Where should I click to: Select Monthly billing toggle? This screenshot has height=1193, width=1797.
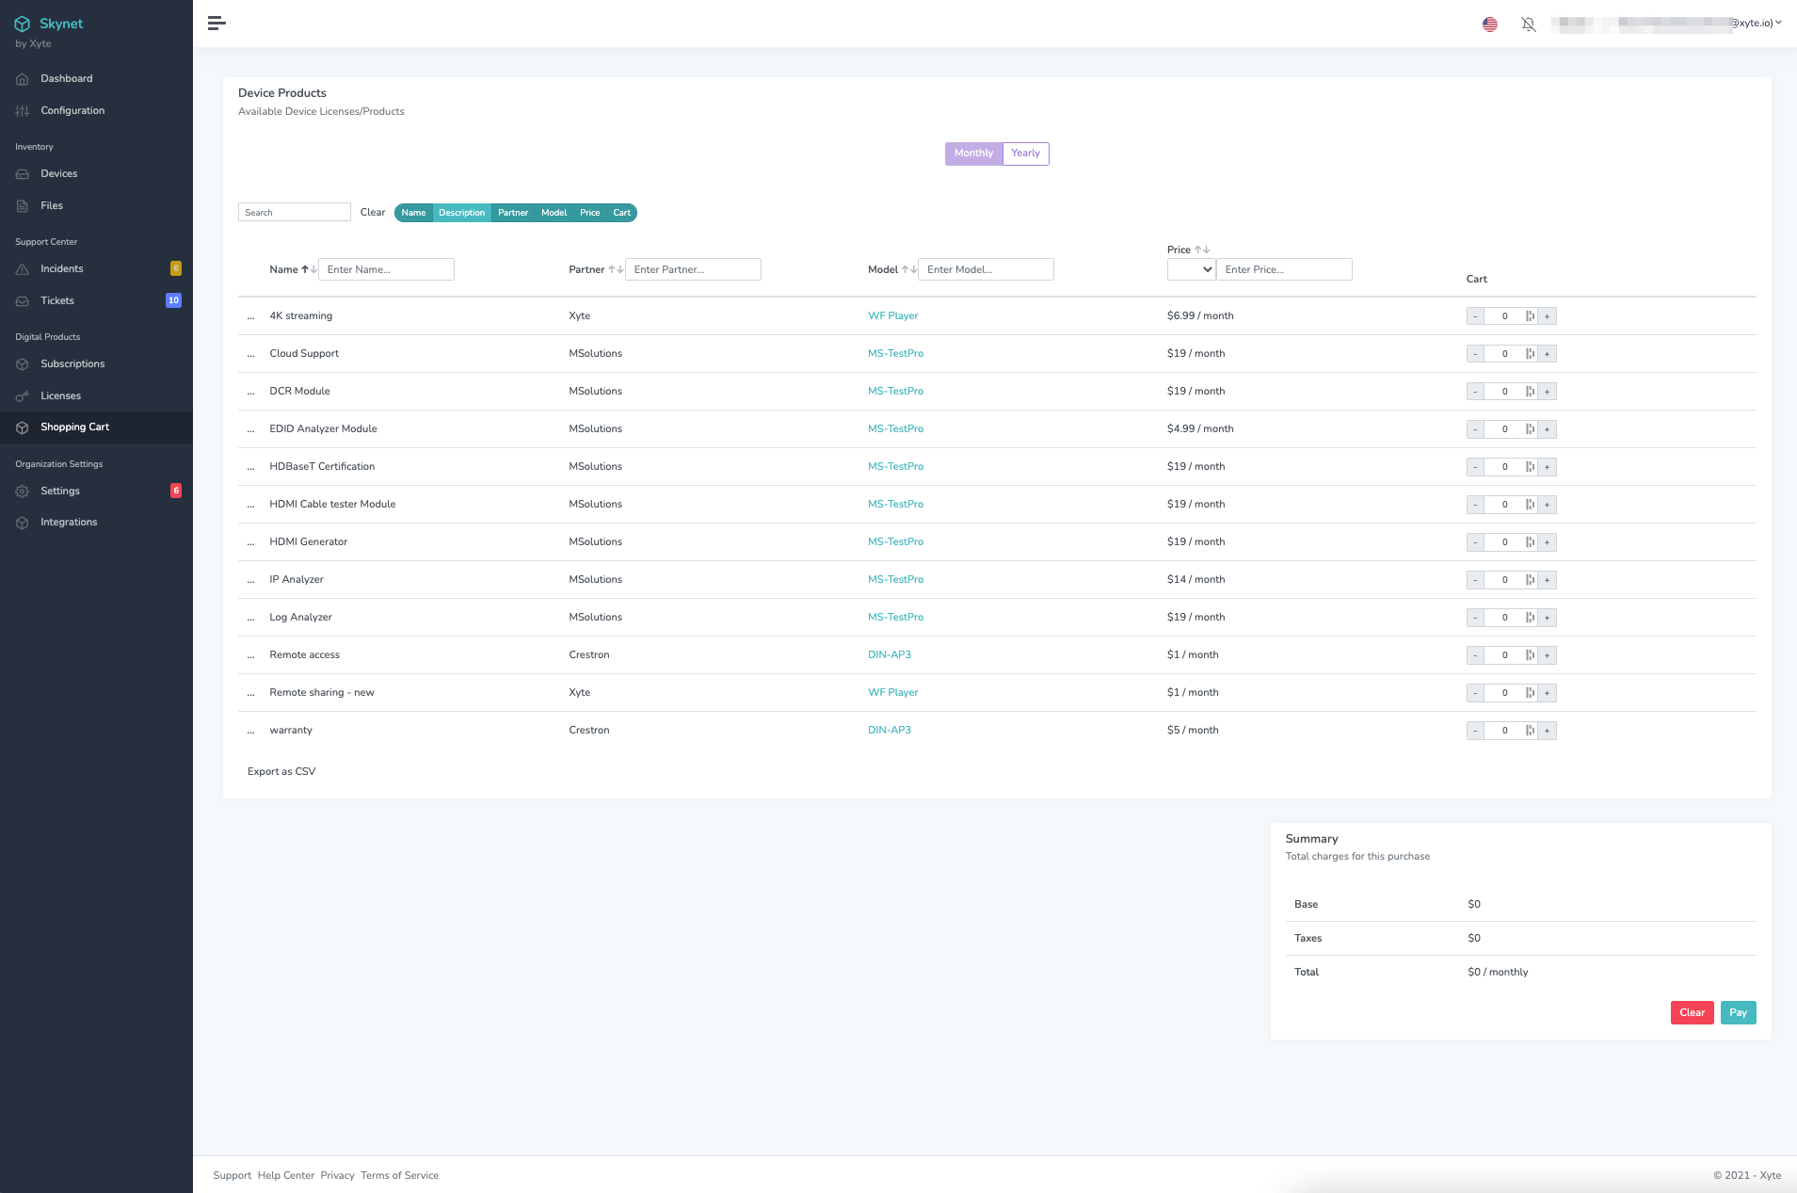pyautogui.click(x=973, y=153)
